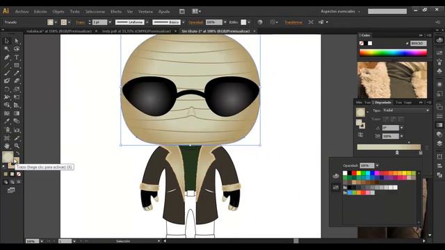This screenshot has width=445, height=250.
Task: Select the Zoom magnifier tool
Action: [x=17, y=146]
